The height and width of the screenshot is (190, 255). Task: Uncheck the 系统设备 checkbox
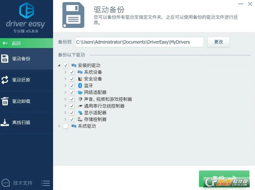point(72,72)
